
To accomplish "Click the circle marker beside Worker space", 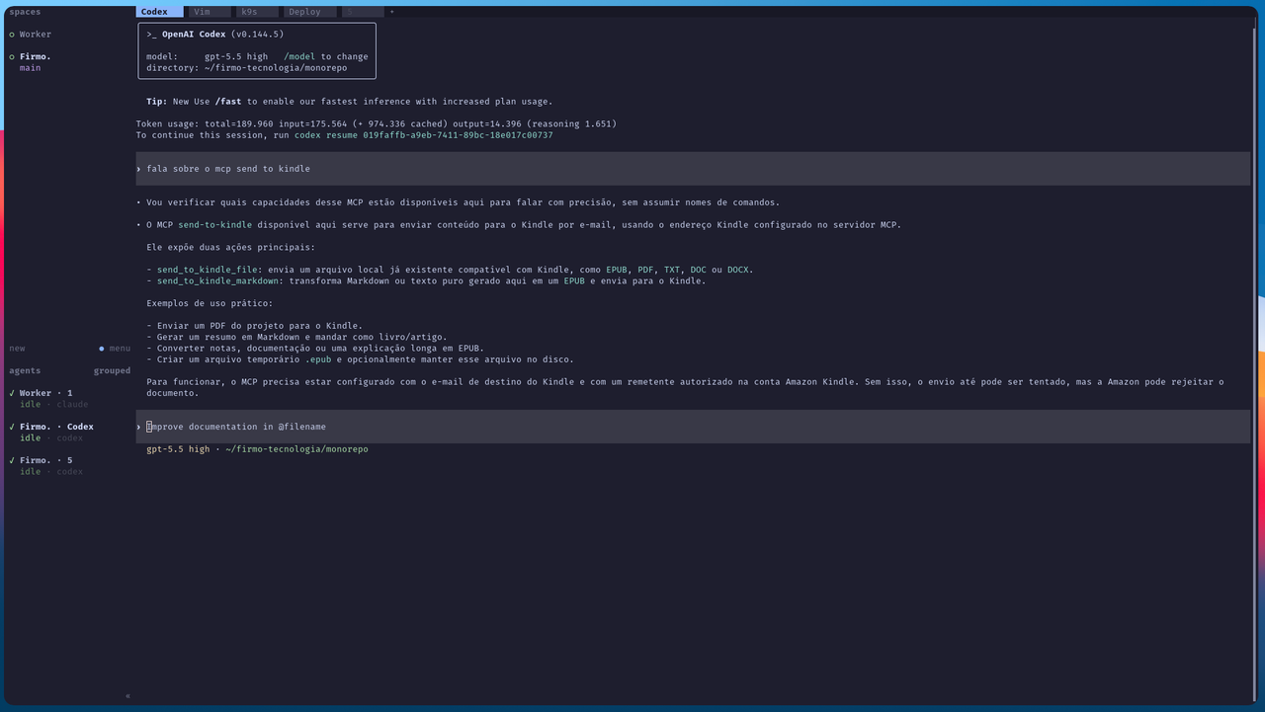I will click(x=12, y=35).
